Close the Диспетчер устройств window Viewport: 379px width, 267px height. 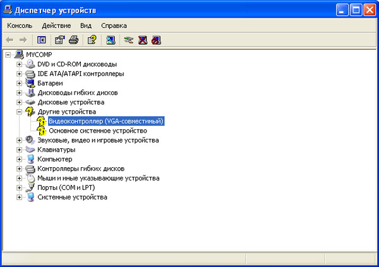(x=370, y=10)
